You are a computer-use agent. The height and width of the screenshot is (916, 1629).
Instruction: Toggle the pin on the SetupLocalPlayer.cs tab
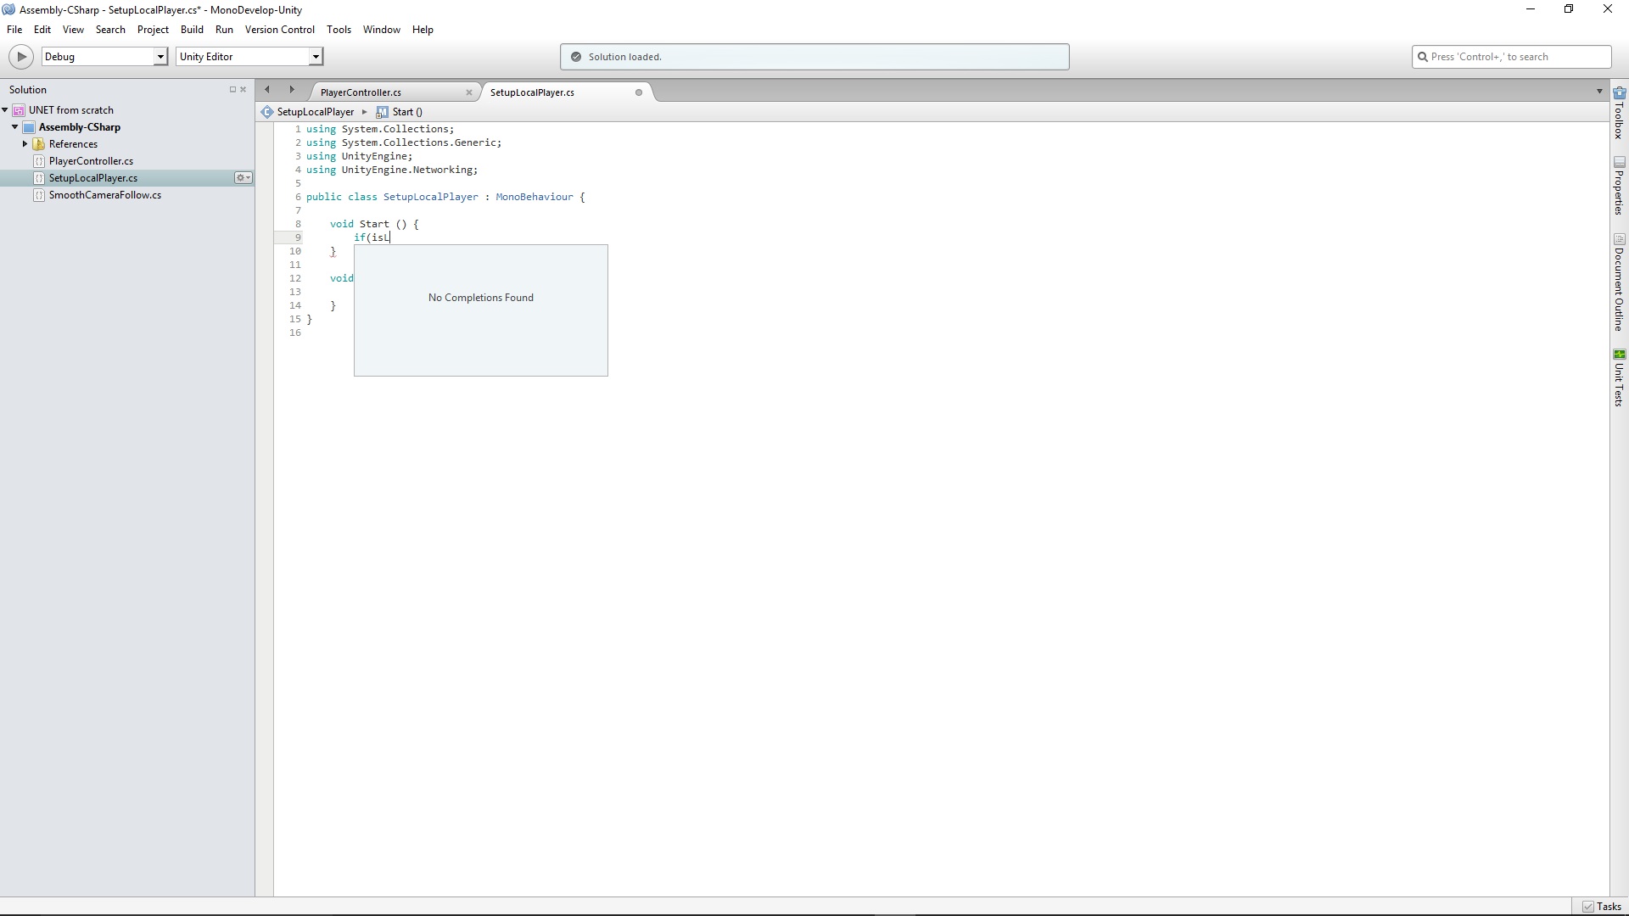click(638, 92)
